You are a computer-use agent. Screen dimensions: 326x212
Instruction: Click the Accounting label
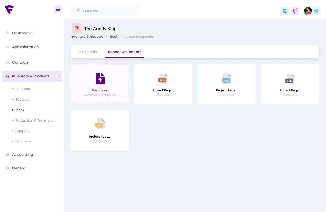(x=22, y=154)
